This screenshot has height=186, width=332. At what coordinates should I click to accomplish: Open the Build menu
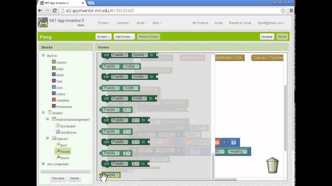pos(141,23)
